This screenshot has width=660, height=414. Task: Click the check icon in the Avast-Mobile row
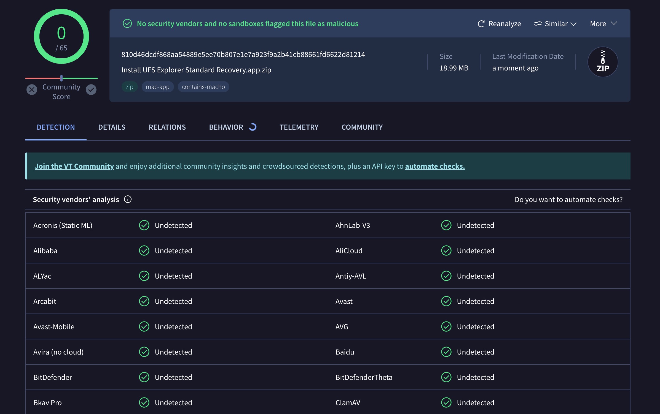(144, 326)
